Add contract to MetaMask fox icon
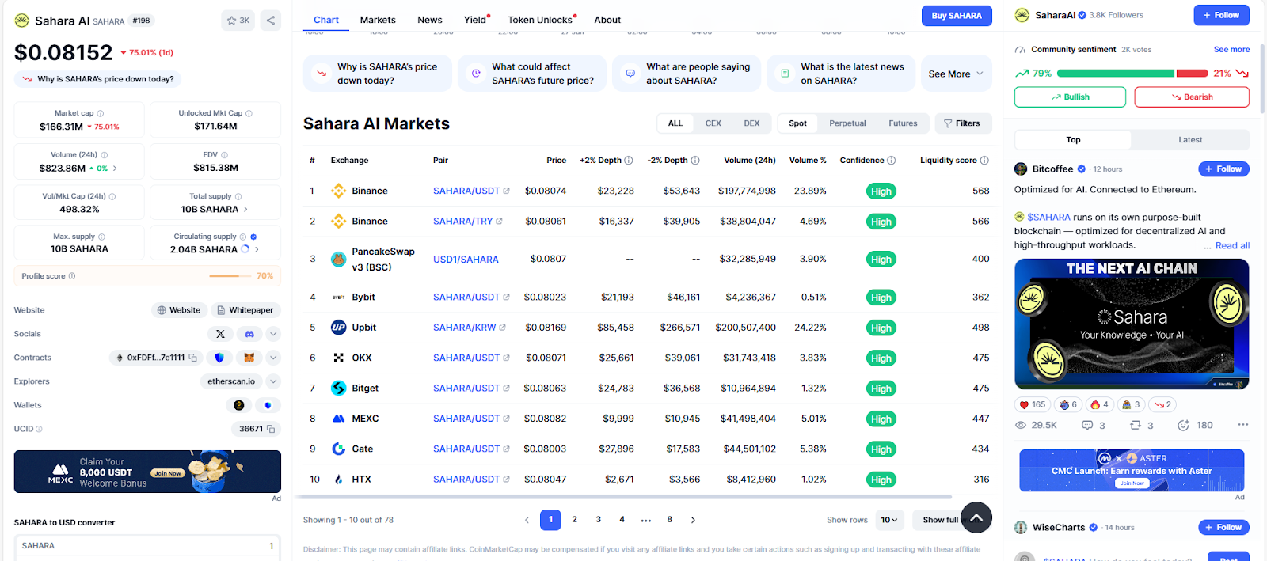1267x561 pixels. (249, 358)
